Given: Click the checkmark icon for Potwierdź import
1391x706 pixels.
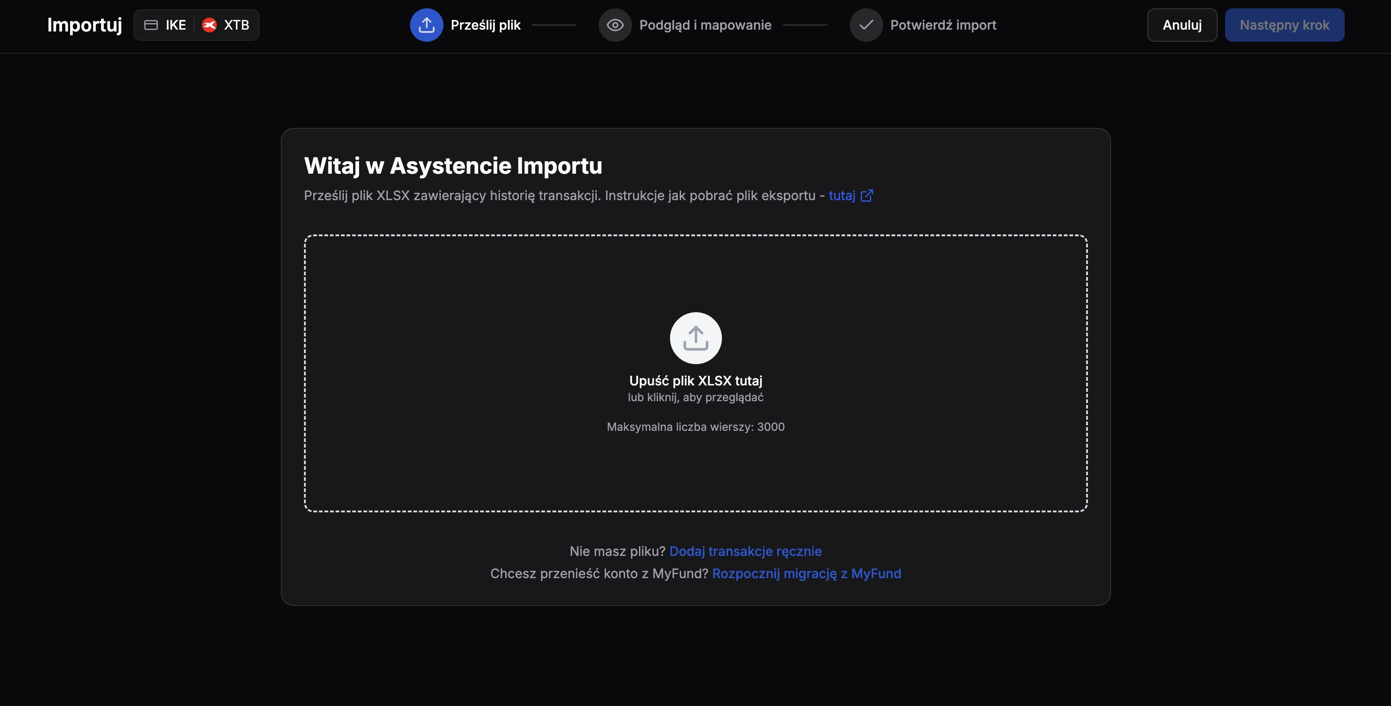Looking at the screenshot, I should pyautogui.click(x=866, y=25).
